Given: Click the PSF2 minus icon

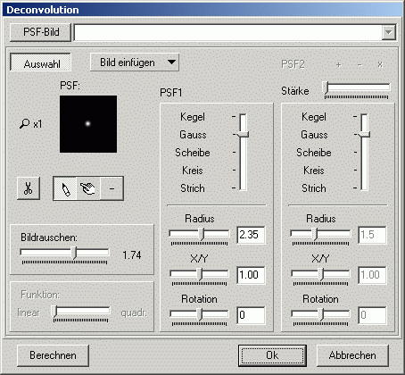Looking at the screenshot, I should [x=360, y=64].
